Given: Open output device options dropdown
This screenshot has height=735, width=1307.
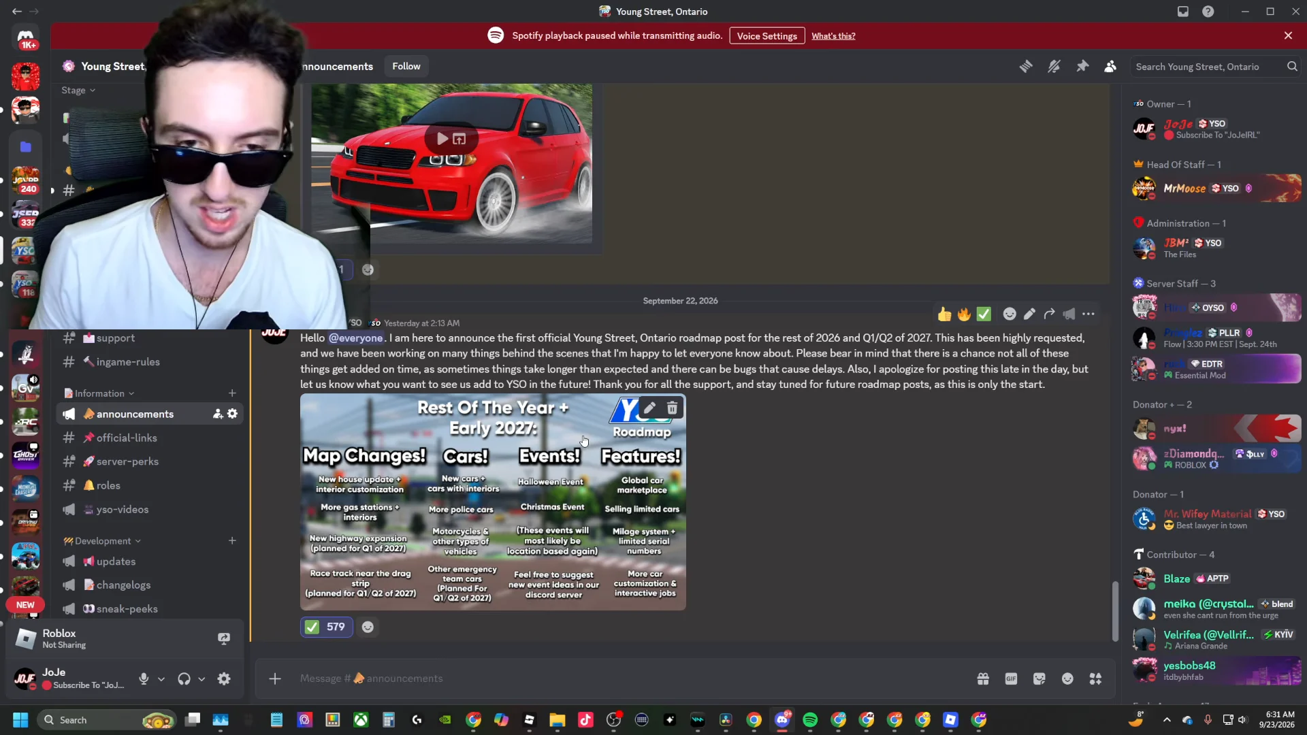Looking at the screenshot, I should tap(201, 679).
